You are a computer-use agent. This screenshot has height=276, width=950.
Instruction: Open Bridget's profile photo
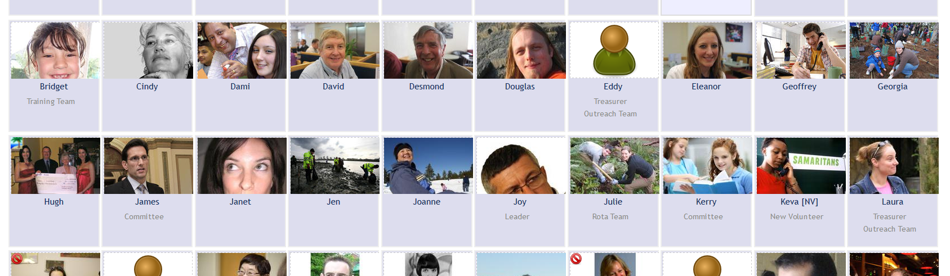(x=56, y=51)
